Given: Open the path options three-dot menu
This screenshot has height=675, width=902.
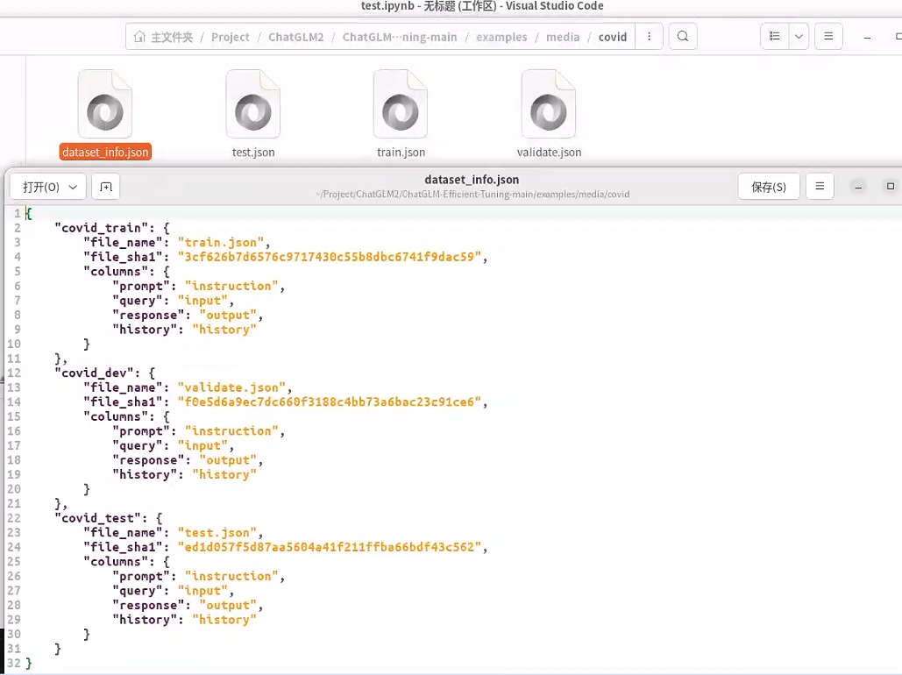Looking at the screenshot, I should tap(649, 37).
